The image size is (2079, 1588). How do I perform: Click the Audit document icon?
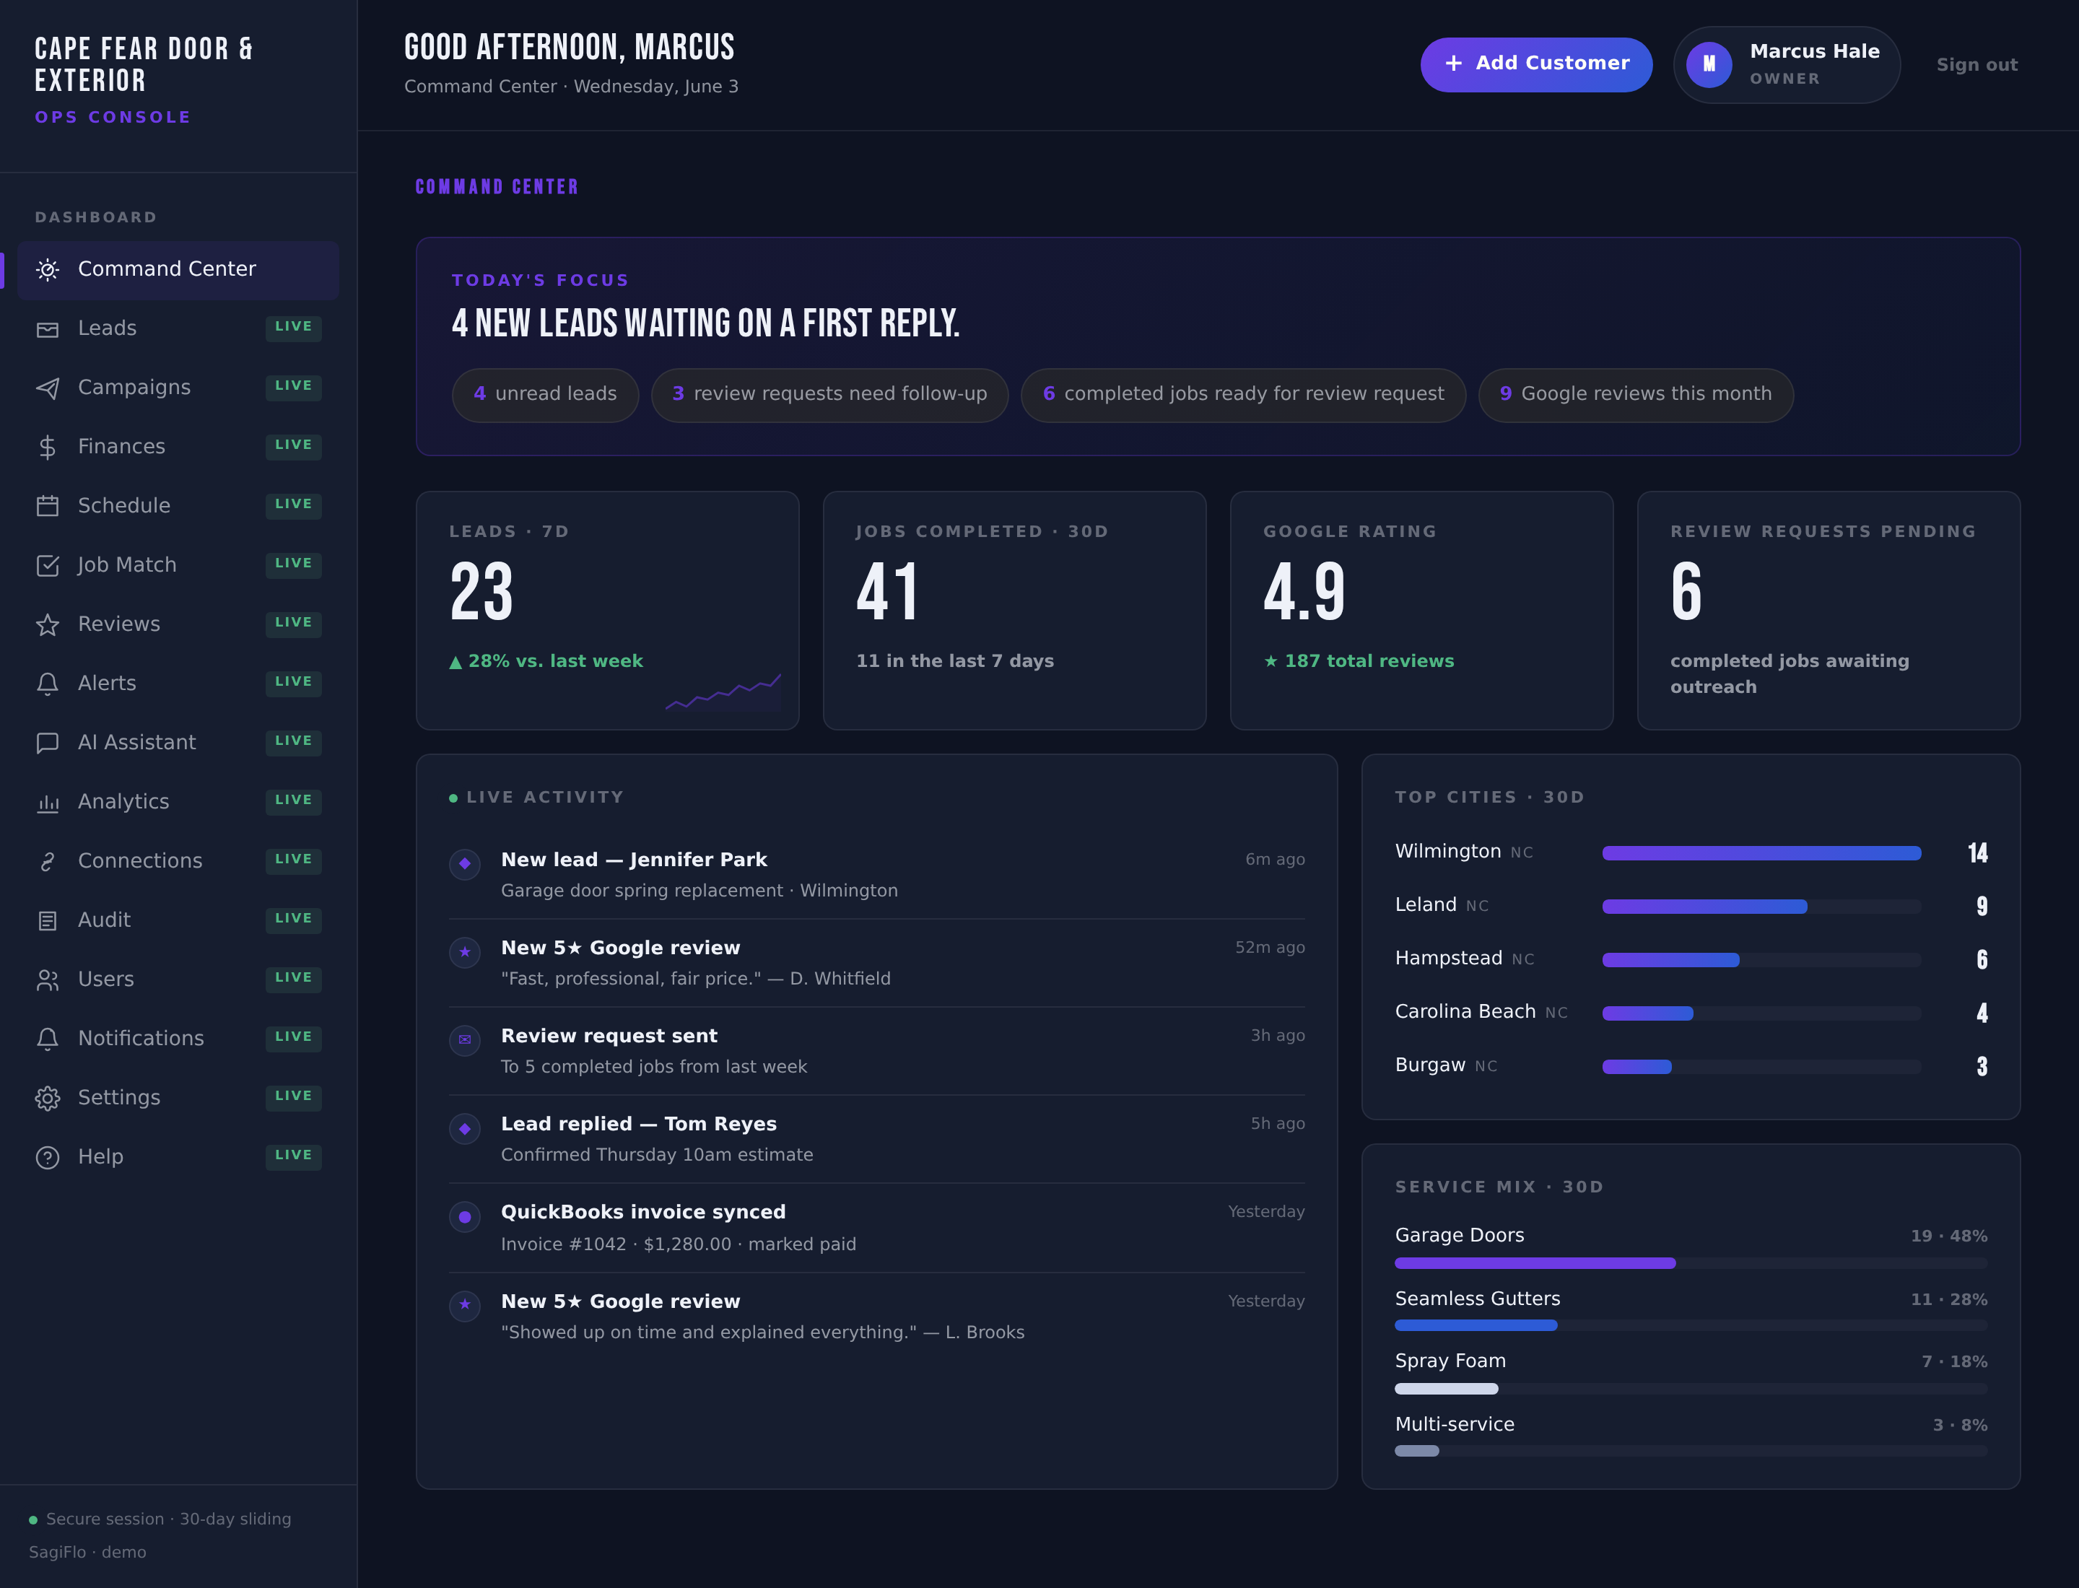tap(47, 920)
